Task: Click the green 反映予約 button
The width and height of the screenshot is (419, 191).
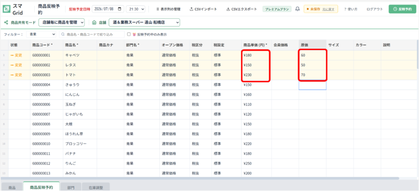Action: [x=402, y=9]
